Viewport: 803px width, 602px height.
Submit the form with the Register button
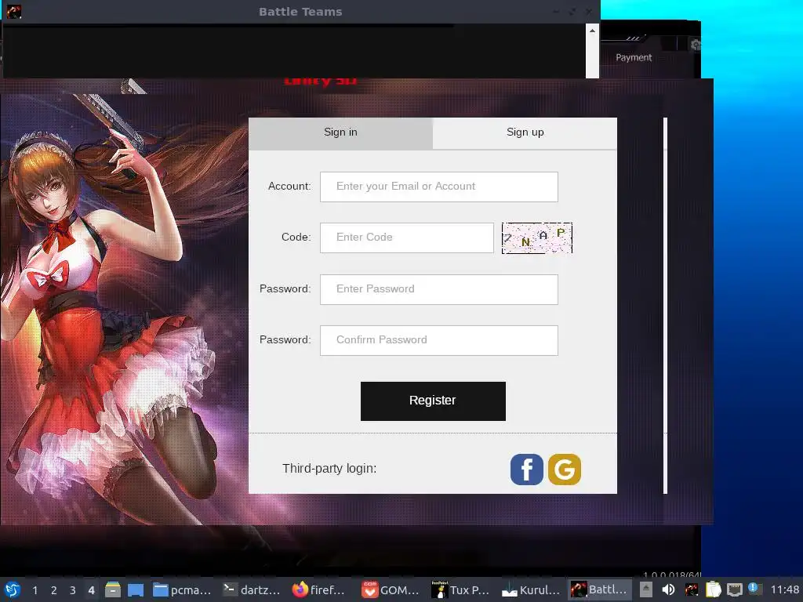[x=433, y=401]
